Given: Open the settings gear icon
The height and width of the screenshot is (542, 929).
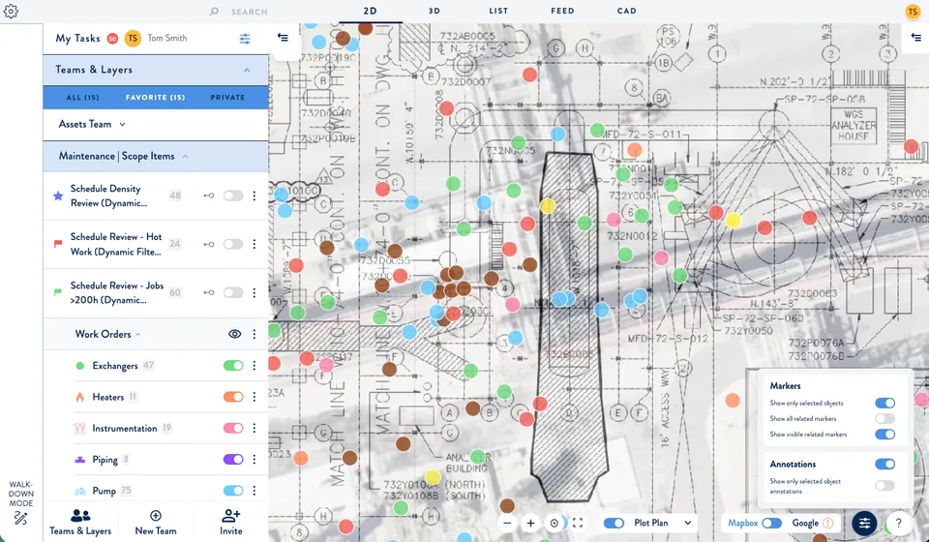Looking at the screenshot, I should (x=11, y=12).
